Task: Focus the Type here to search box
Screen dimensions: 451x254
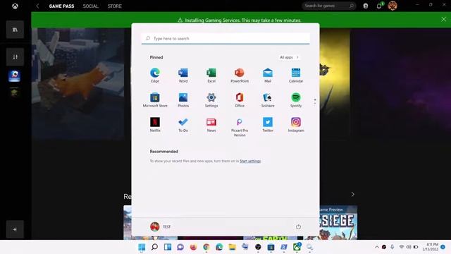Action: (x=225, y=38)
